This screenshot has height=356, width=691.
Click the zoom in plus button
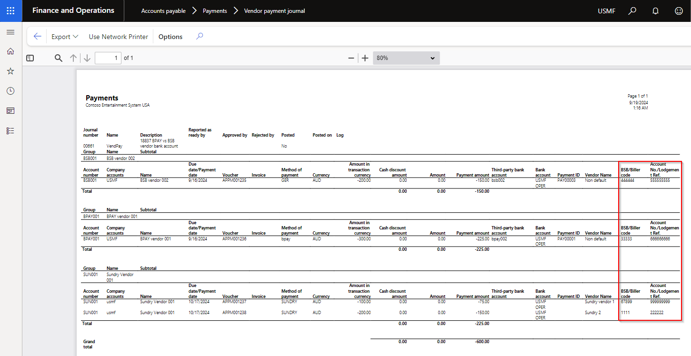[365, 58]
